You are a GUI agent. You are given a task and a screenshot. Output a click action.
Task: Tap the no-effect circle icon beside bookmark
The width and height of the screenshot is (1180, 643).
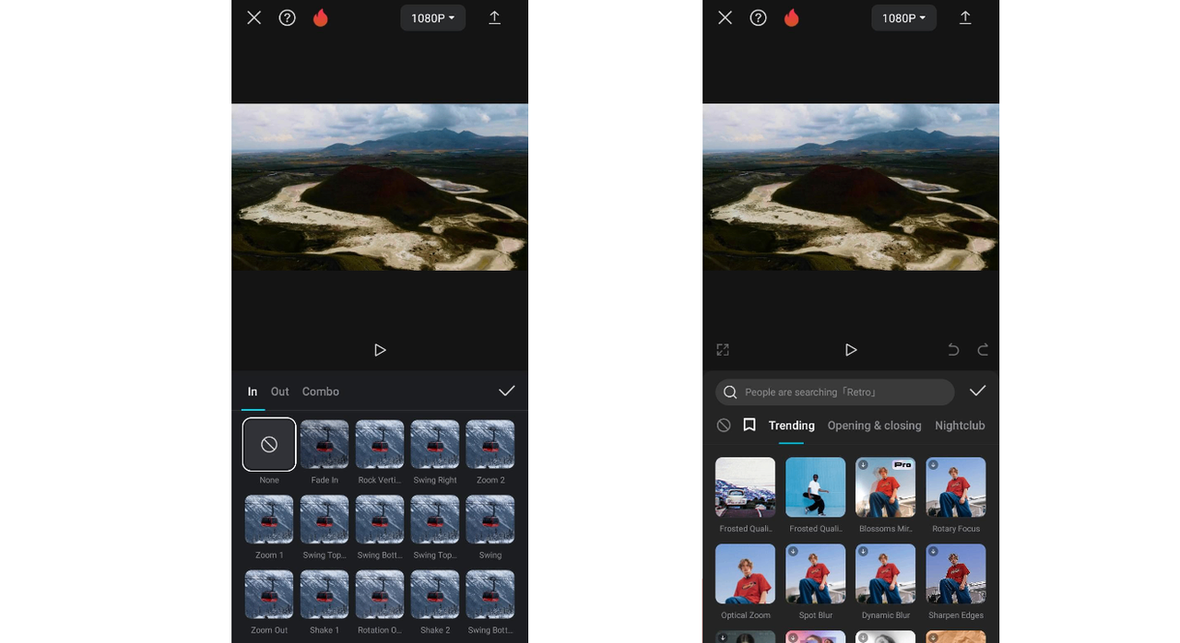tap(724, 426)
